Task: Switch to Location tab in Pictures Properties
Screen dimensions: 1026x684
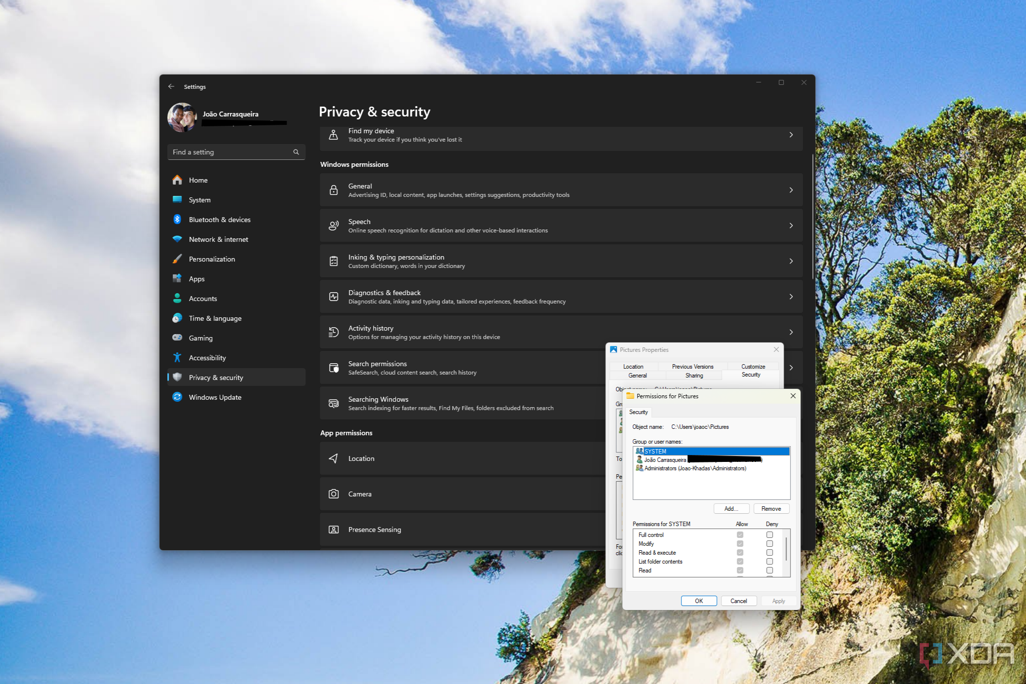Action: click(x=633, y=367)
